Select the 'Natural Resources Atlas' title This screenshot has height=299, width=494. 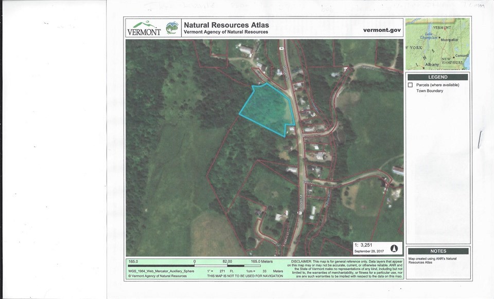click(226, 25)
